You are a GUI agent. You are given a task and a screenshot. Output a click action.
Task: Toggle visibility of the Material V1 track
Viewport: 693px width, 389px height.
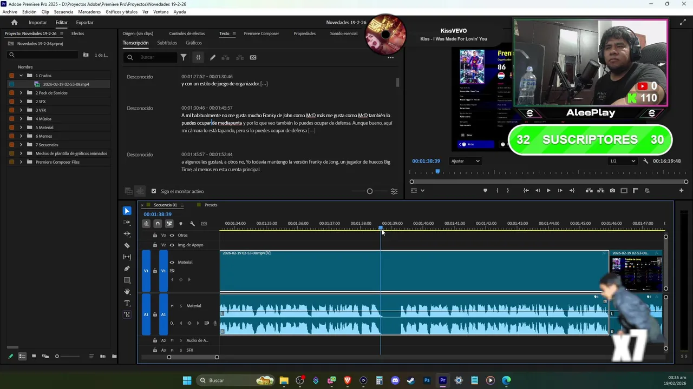pos(172,263)
